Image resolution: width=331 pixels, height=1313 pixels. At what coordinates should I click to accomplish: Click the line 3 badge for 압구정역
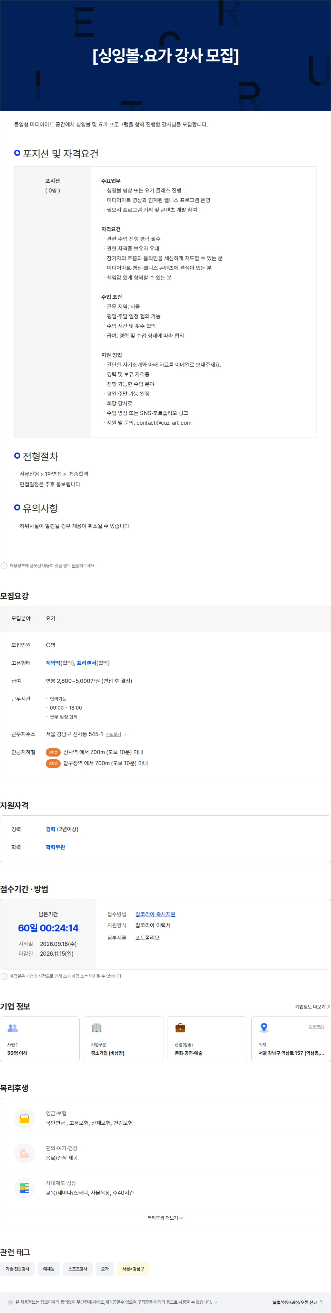click(x=53, y=763)
